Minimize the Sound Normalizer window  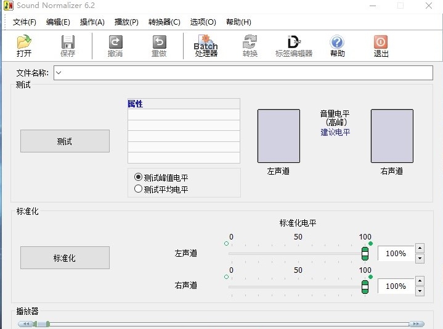pos(373,6)
